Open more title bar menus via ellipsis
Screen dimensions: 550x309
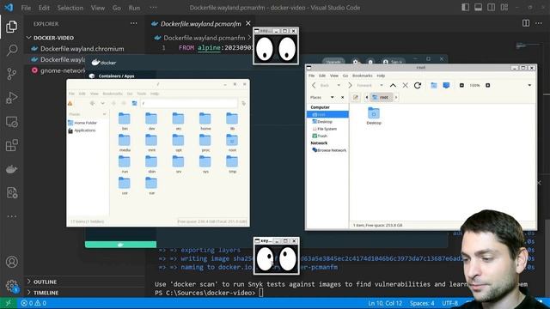(x=153, y=8)
